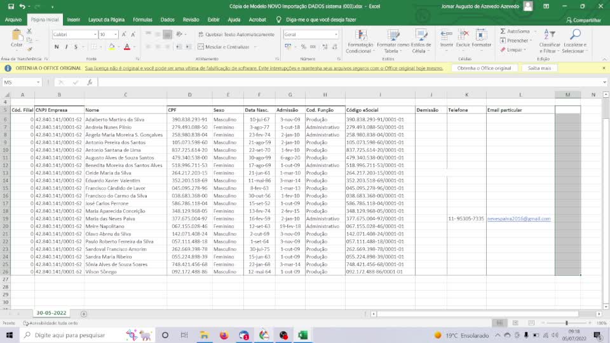The width and height of the screenshot is (610, 343).
Task: Click the Windows Start button
Action: [10, 335]
